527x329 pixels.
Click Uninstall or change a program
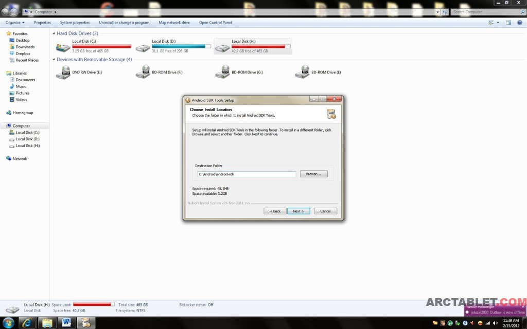124,23
